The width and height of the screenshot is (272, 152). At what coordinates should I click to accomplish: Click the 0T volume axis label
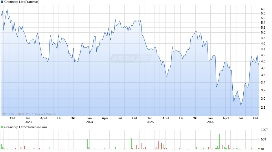(x=263, y=149)
